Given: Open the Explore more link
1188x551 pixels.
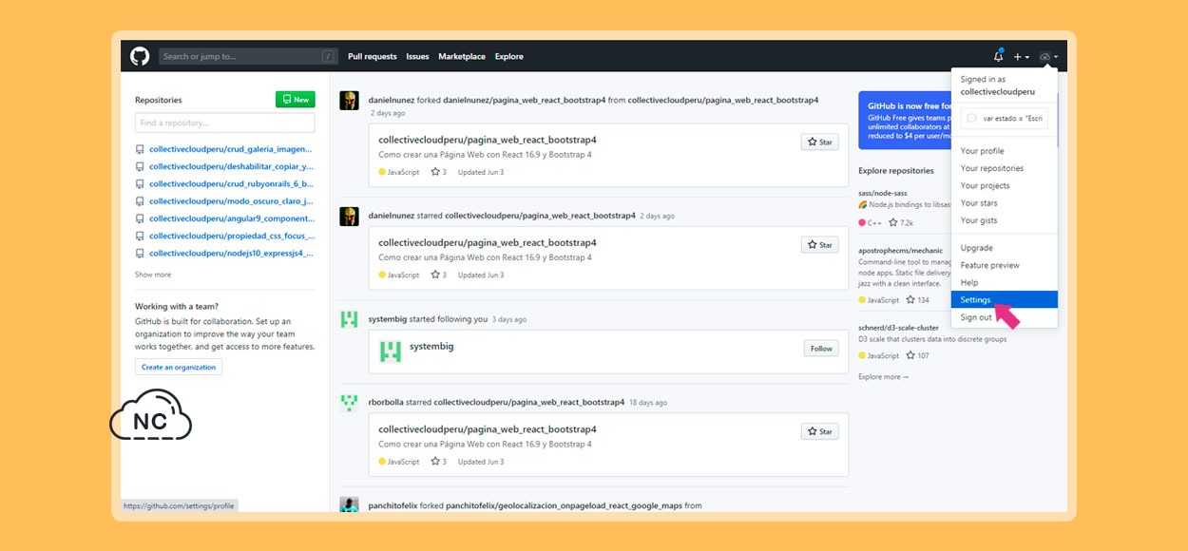Looking at the screenshot, I should pos(883,377).
